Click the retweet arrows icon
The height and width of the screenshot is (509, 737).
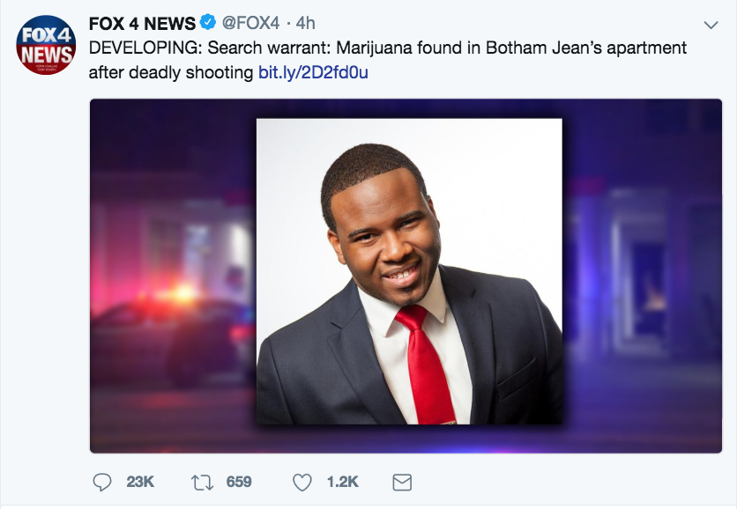204,482
